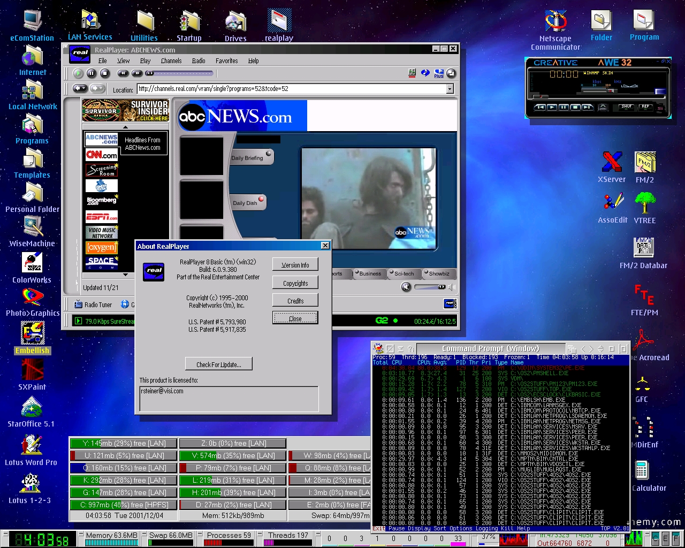Click RealPlayer's fast-forward button
The height and width of the screenshot is (548, 685).
(x=136, y=73)
